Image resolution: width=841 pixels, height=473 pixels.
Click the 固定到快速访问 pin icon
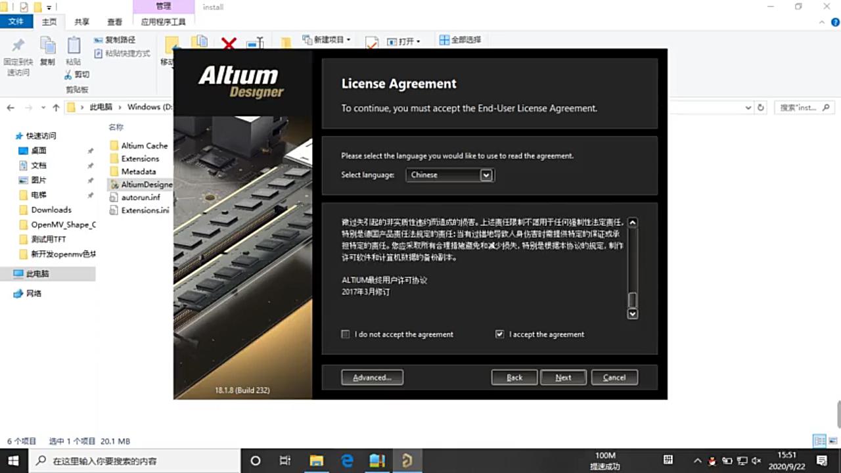tap(18, 46)
